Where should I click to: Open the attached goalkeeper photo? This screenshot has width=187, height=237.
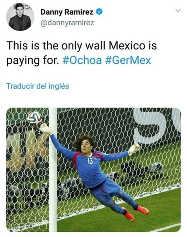(x=93, y=170)
